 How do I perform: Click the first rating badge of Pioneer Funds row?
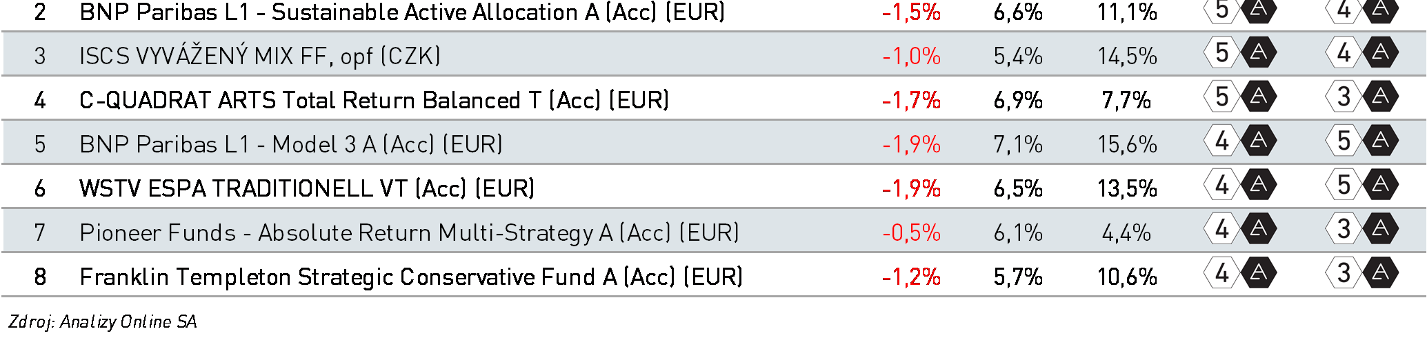pos(1240,229)
